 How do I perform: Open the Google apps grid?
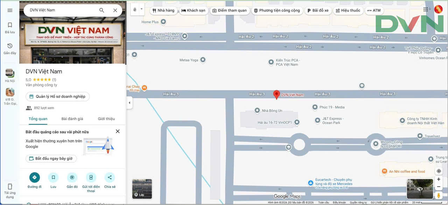tap(426, 9)
